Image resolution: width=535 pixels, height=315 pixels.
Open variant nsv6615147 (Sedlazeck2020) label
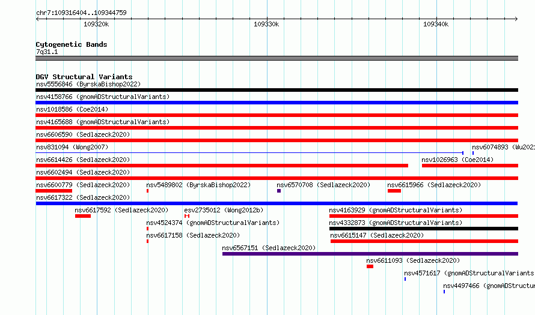(x=377, y=235)
